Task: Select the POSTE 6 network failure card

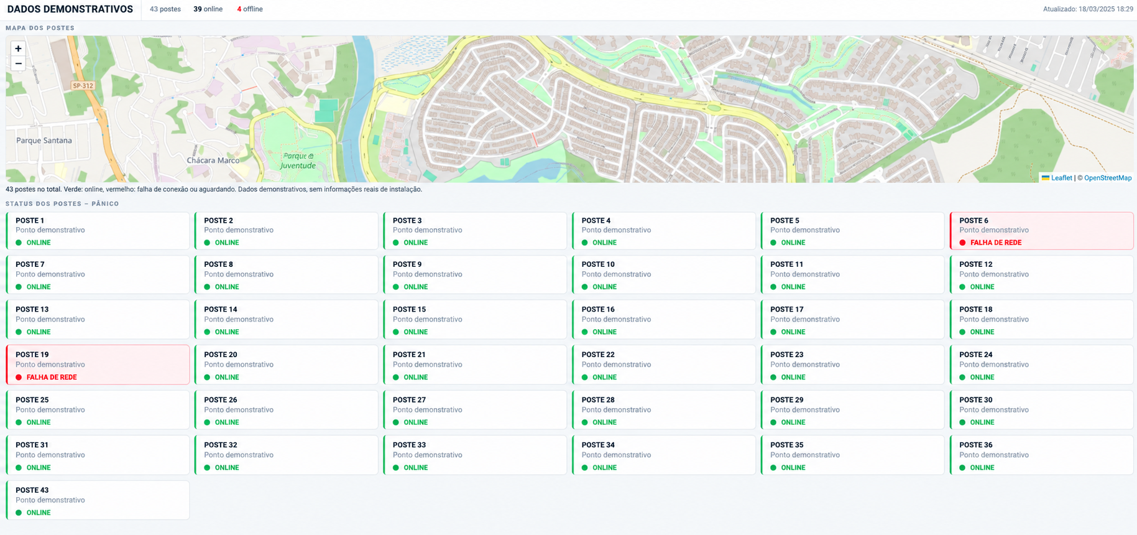Action: pyautogui.click(x=1041, y=231)
